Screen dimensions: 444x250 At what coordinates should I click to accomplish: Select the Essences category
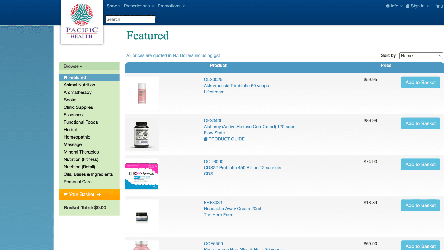tap(73, 115)
